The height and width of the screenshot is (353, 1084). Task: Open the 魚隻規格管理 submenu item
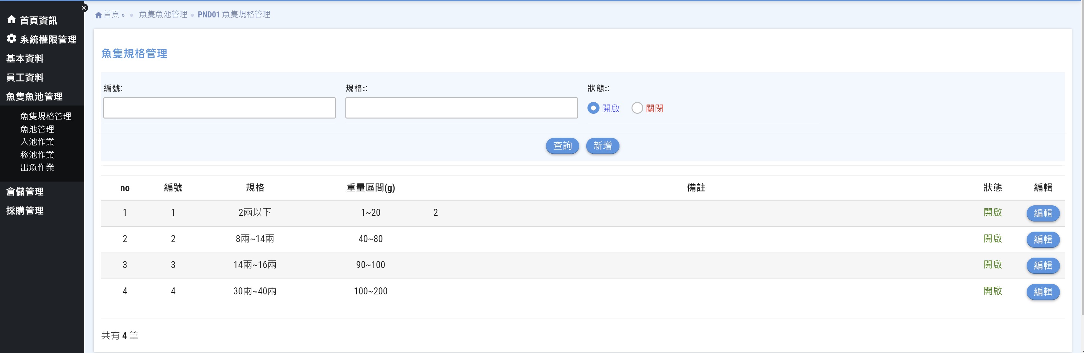(46, 116)
